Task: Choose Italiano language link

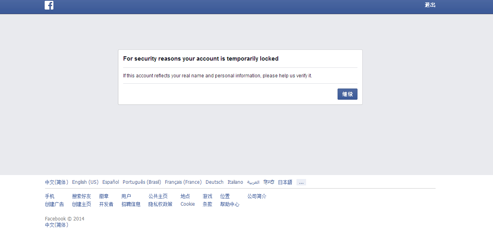Action: [x=235, y=182]
